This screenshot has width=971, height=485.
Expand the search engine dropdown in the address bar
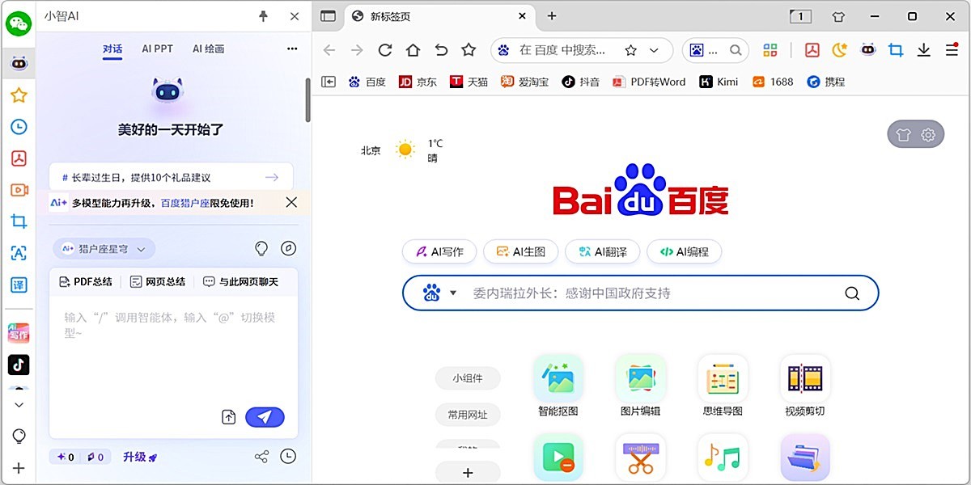(x=652, y=49)
